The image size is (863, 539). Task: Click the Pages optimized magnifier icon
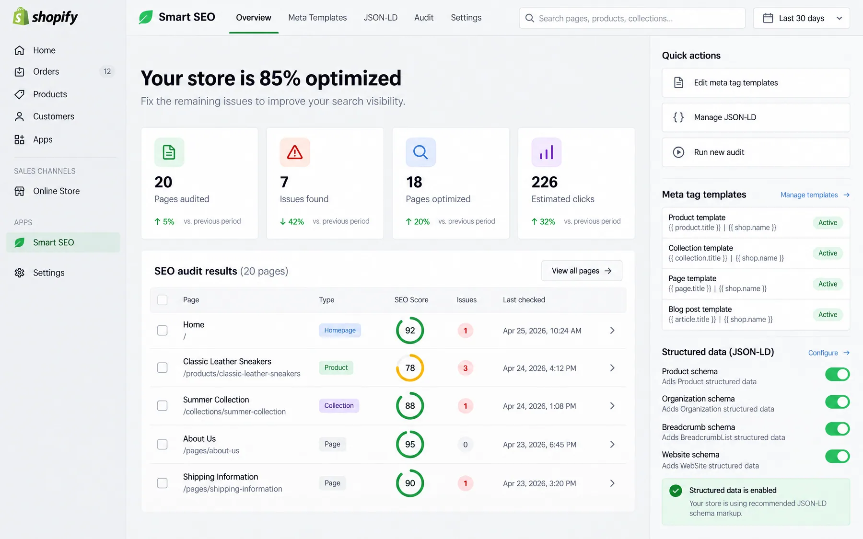coord(420,152)
